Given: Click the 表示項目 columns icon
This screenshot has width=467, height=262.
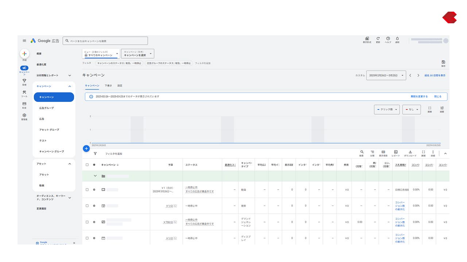Looking at the screenshot, I should tap(383, 152).
